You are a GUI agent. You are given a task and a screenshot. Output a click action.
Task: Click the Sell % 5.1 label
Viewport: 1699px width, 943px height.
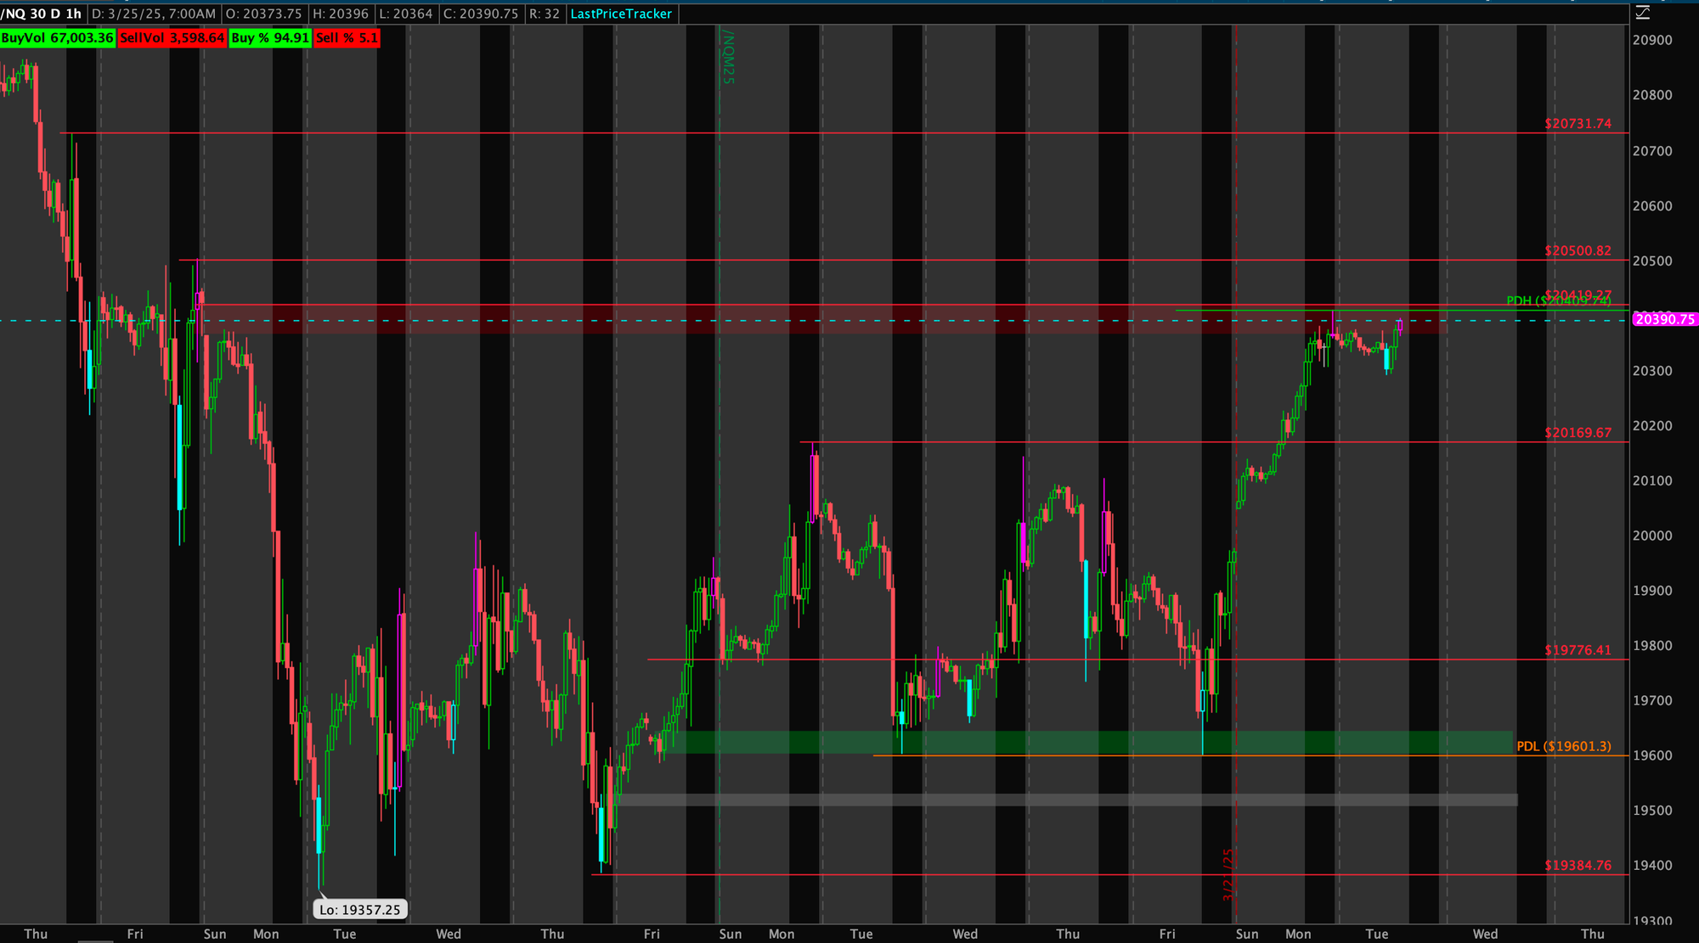pos(347,38)
